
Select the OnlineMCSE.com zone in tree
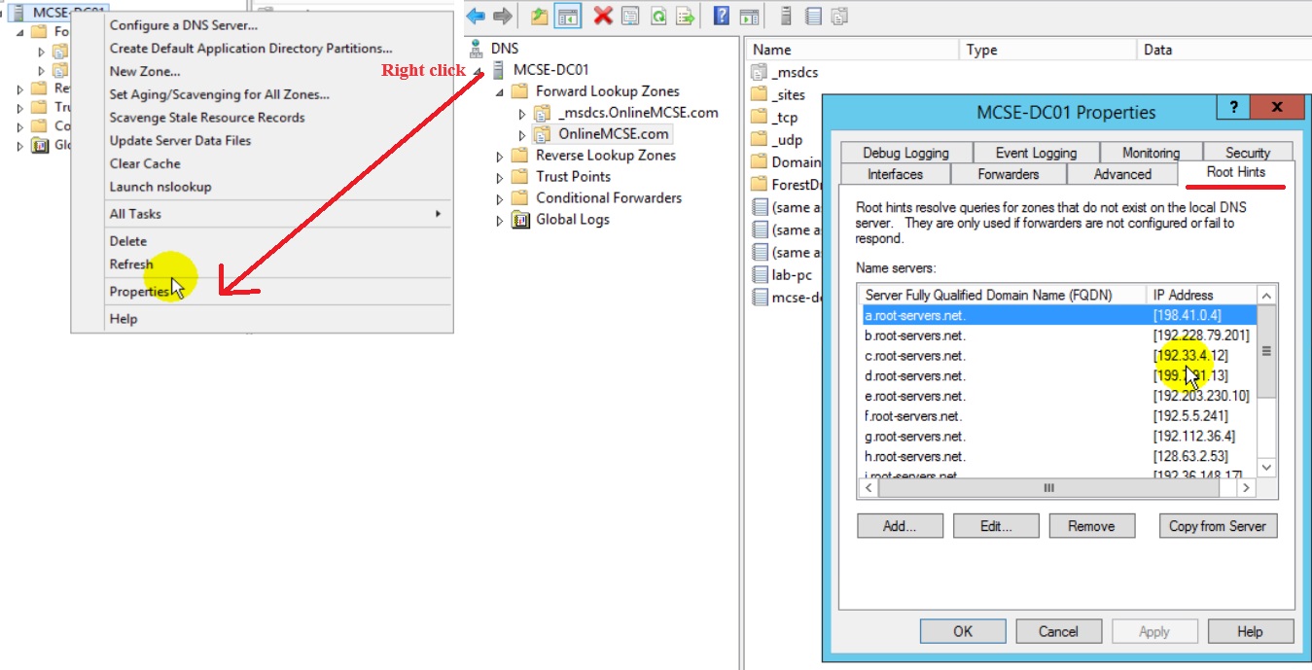[x=613, y=134]
